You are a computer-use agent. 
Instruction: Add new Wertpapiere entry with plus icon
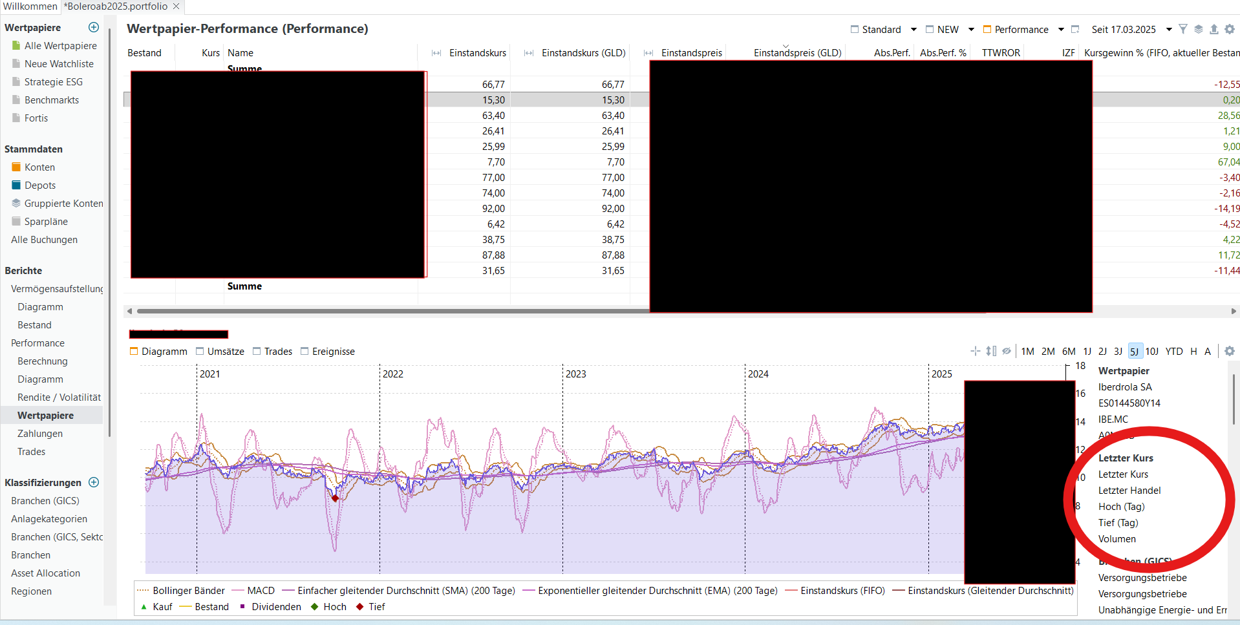pyautogui.click(x=94, y=27)
